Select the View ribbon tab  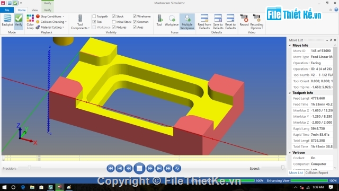tap(34, 10)
